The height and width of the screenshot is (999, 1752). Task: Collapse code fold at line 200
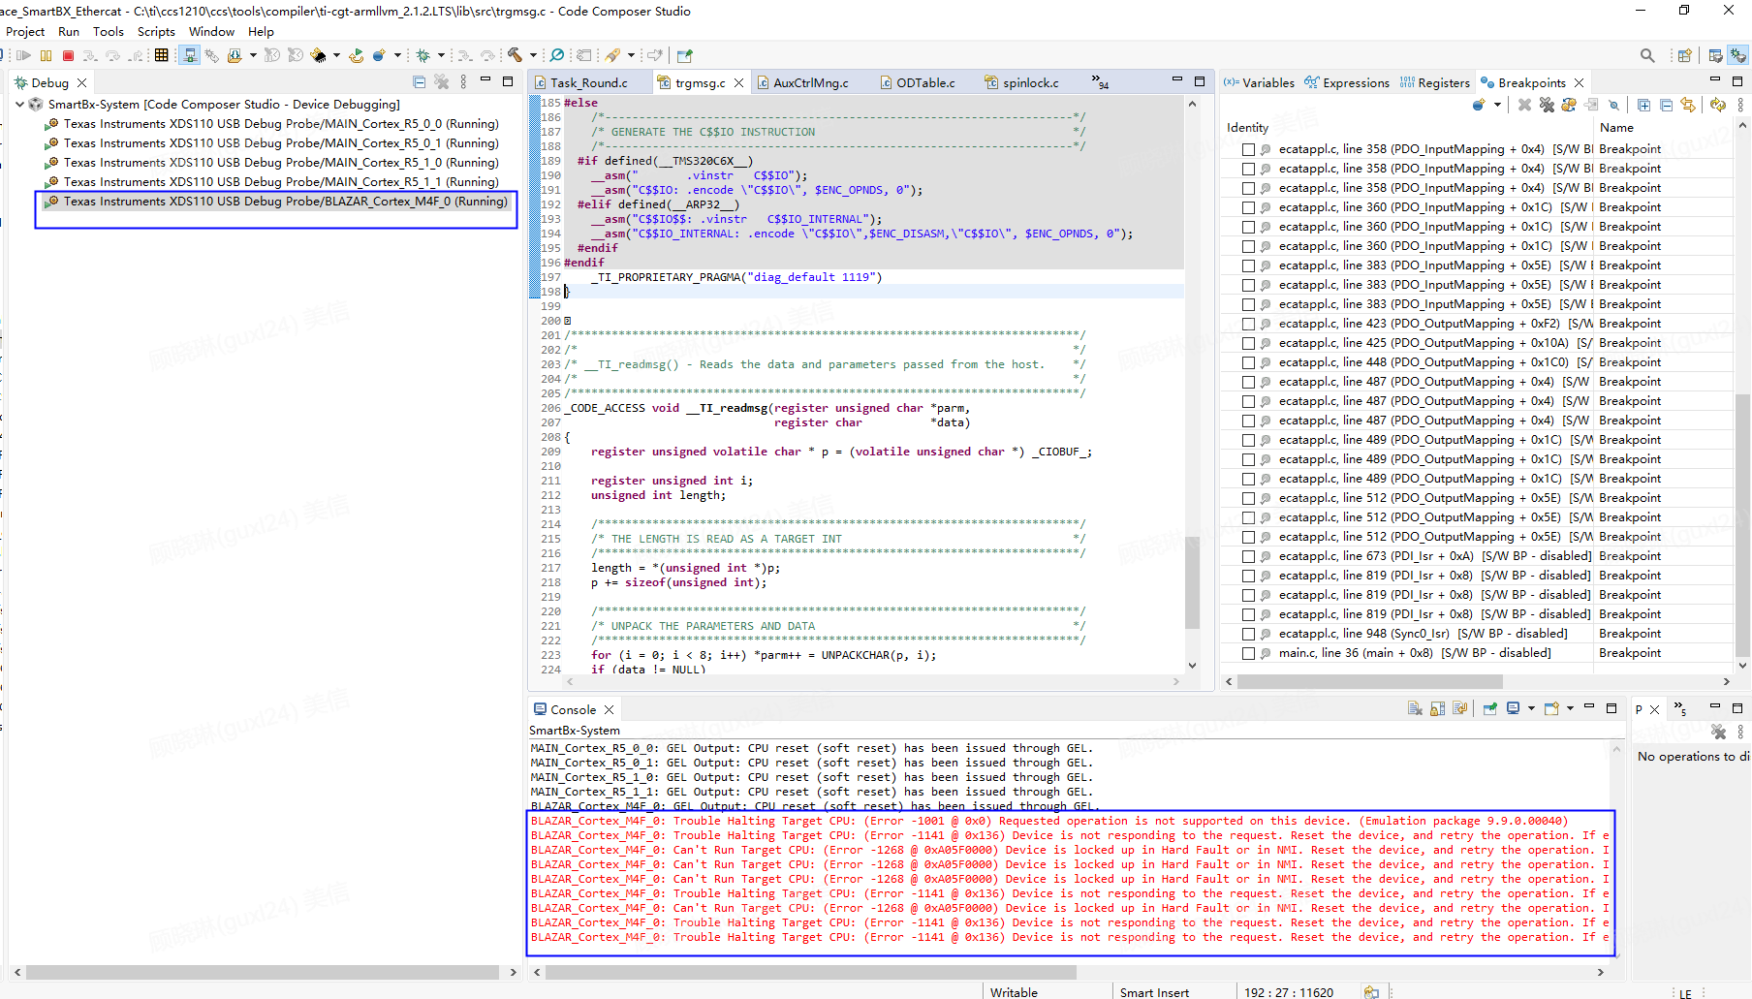click(x=568, y=321)
